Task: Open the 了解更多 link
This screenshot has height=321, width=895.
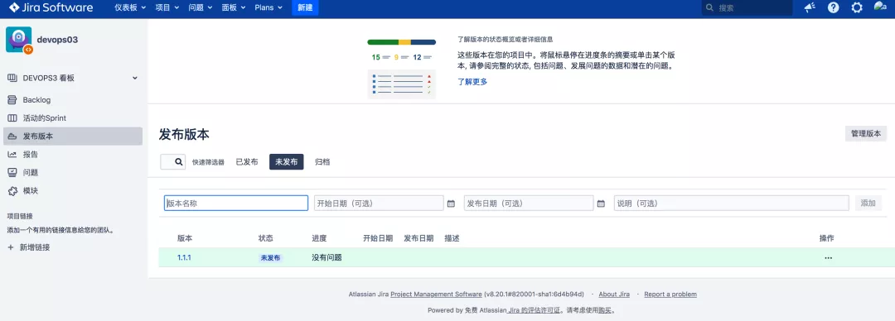Action: (472, 82)
